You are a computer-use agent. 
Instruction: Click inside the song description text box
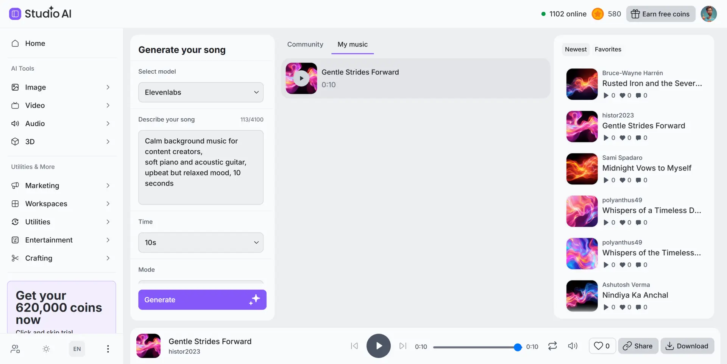point(201,167)
